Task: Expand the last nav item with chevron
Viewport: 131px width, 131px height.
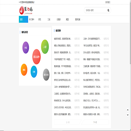Action: point(79,19)
